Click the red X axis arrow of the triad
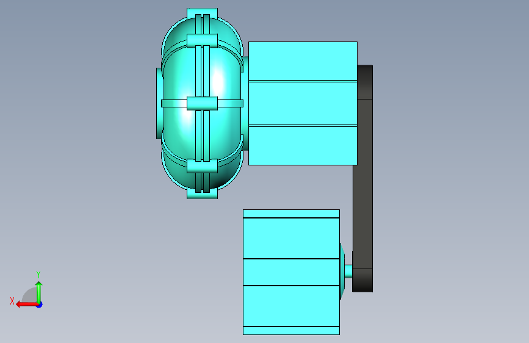Viewport: 529px width, 343px height. 26,305
